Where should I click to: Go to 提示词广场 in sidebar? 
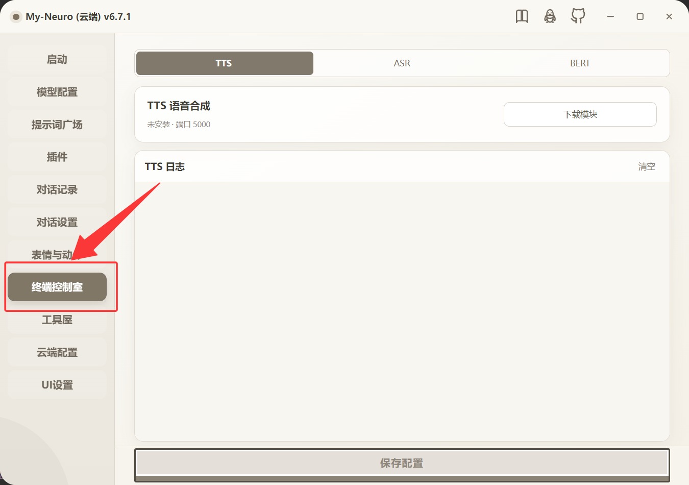point(57,125)
